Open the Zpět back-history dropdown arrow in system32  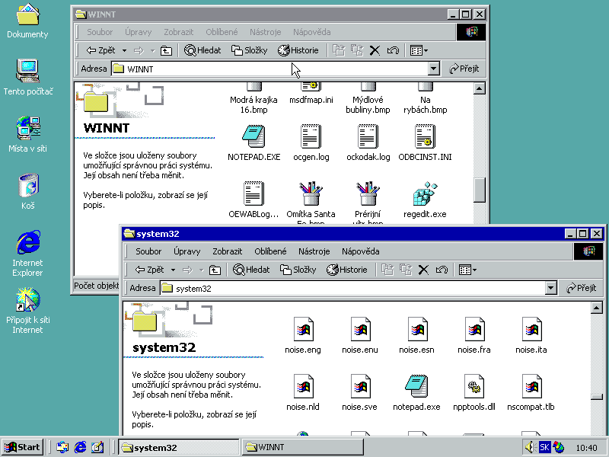(x=173, y=270)
